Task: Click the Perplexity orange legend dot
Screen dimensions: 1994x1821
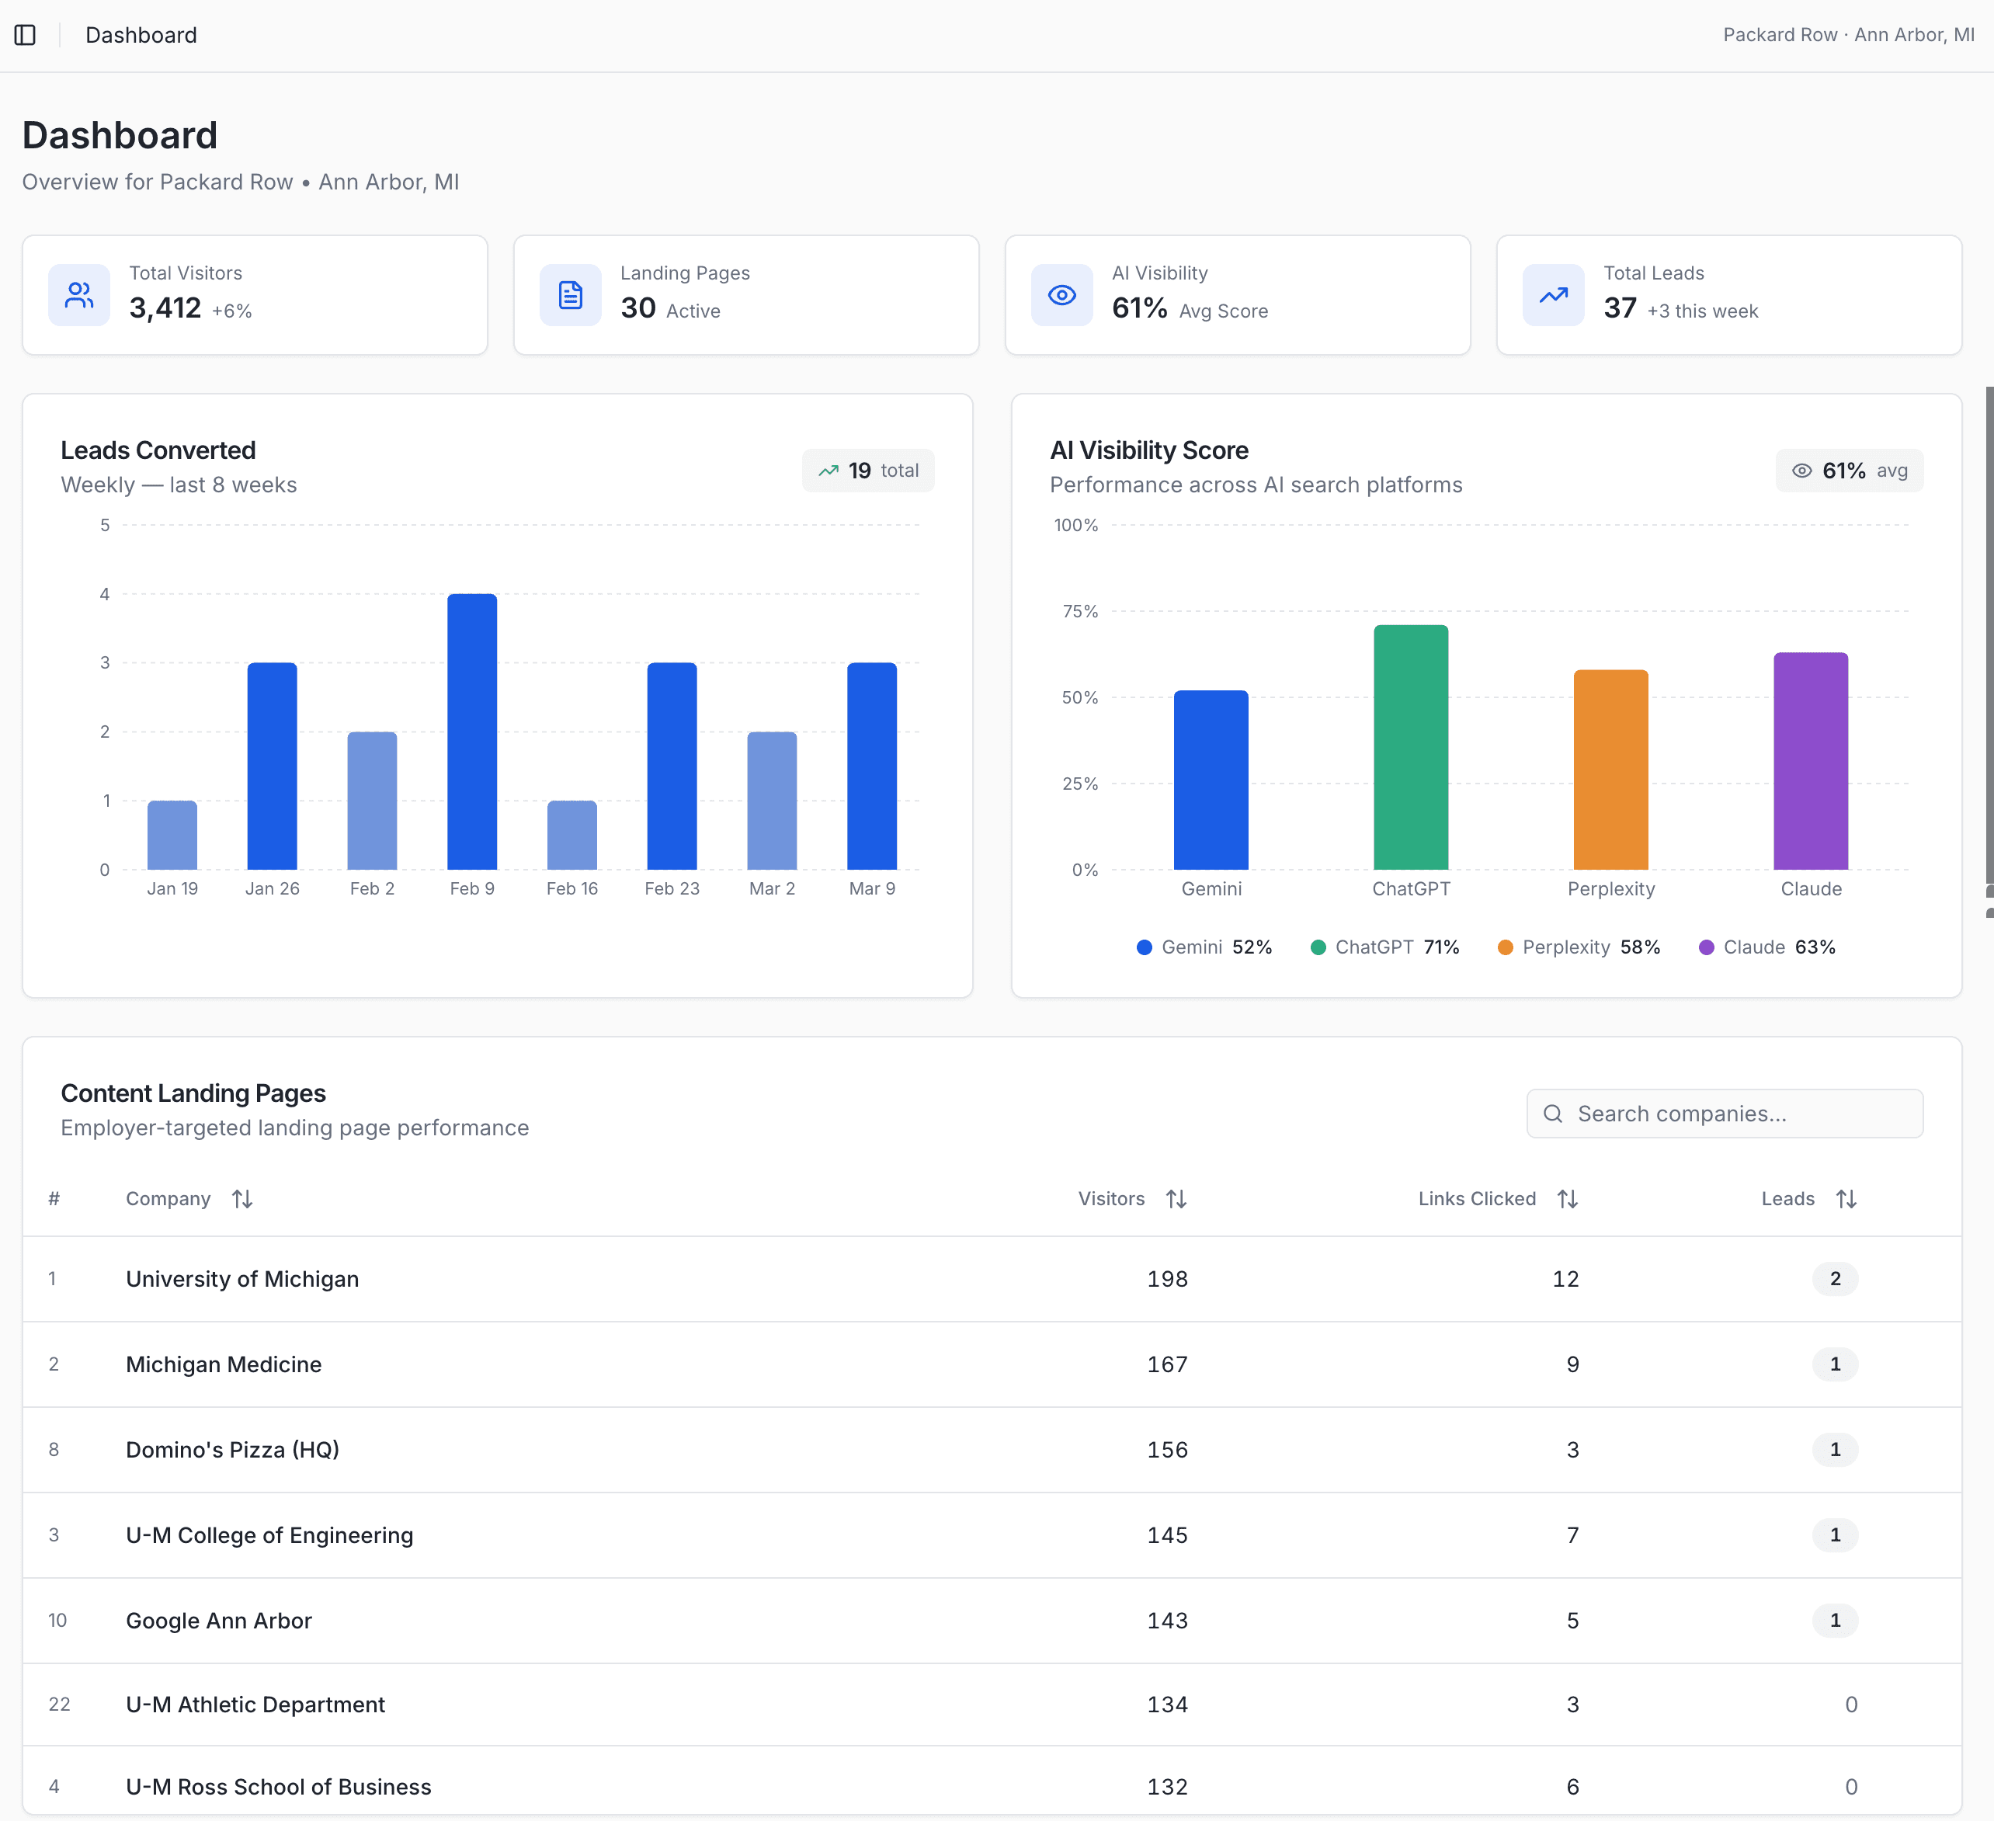Action: (1506, 947)
